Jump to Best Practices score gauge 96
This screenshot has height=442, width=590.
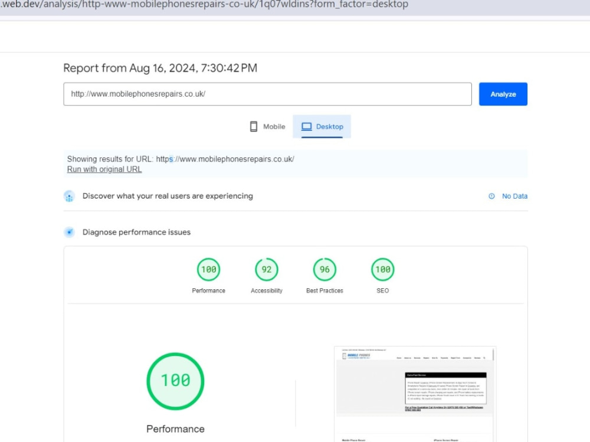tap(324, 269)
